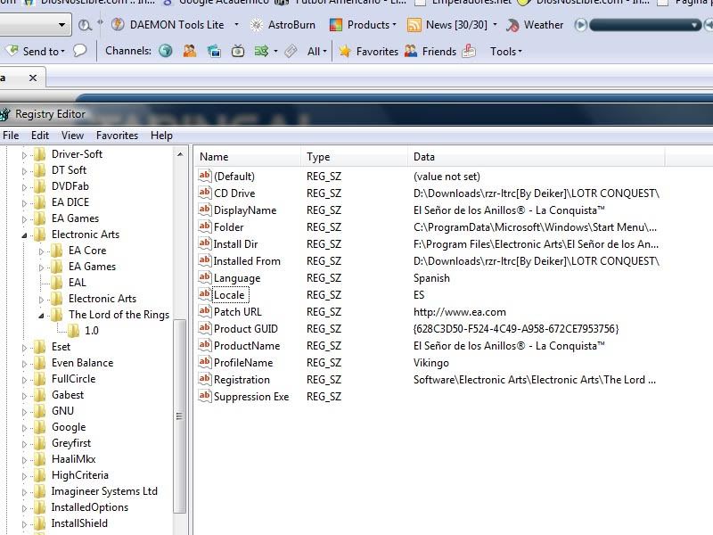Click the Registry Editor title bar icon

click(4, 114)
